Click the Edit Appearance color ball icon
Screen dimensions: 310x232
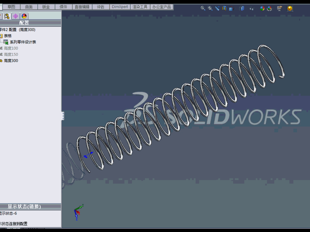(x=262, y=8)
